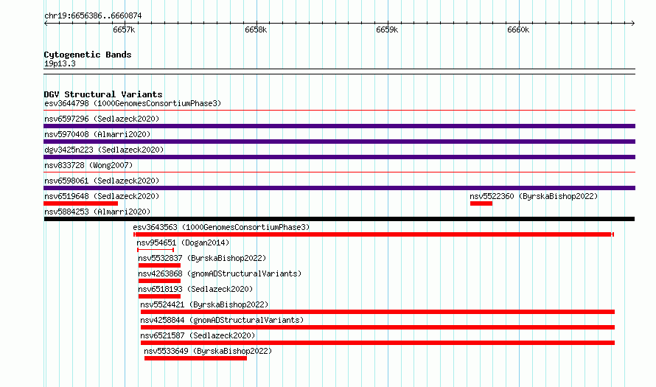
Task: Click the 6658k ruler tick label
Action: click(x=256, y=29)
